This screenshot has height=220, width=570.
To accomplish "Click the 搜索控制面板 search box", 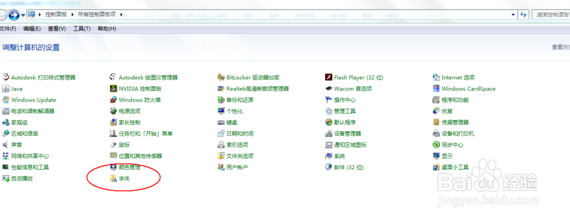I will (551, 15).
